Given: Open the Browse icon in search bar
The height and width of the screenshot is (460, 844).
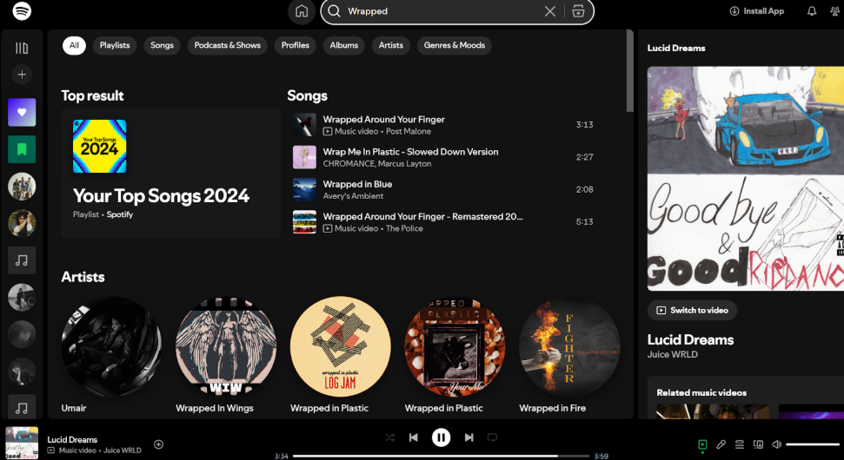Looking at the screenshot, I should click(577, 11).
